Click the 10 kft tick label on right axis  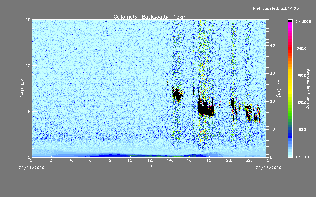pos(272,130)
